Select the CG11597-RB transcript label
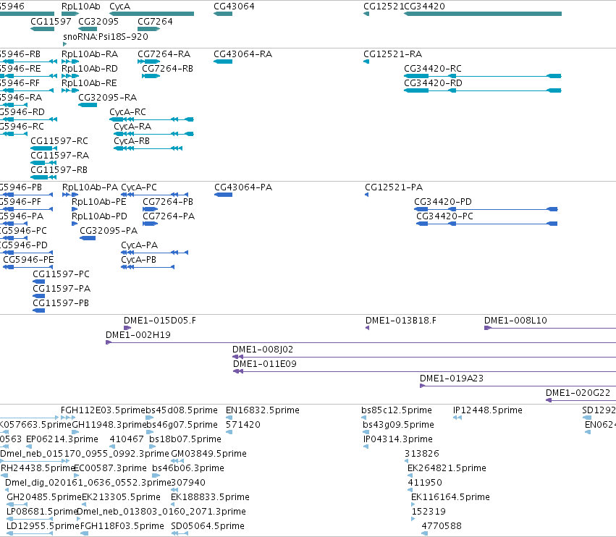This screenshot has height=537, width=616. 59,169
